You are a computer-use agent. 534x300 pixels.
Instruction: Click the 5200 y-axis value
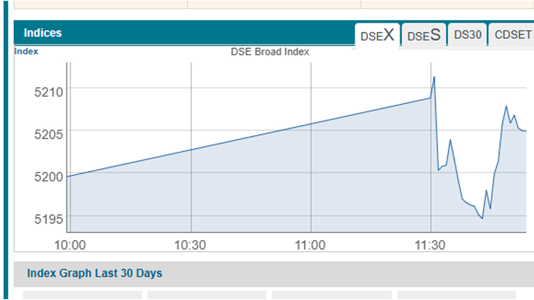pos(48,177)
